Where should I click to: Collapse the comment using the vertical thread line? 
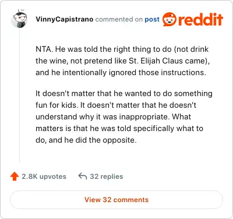(x=19, y=96)
